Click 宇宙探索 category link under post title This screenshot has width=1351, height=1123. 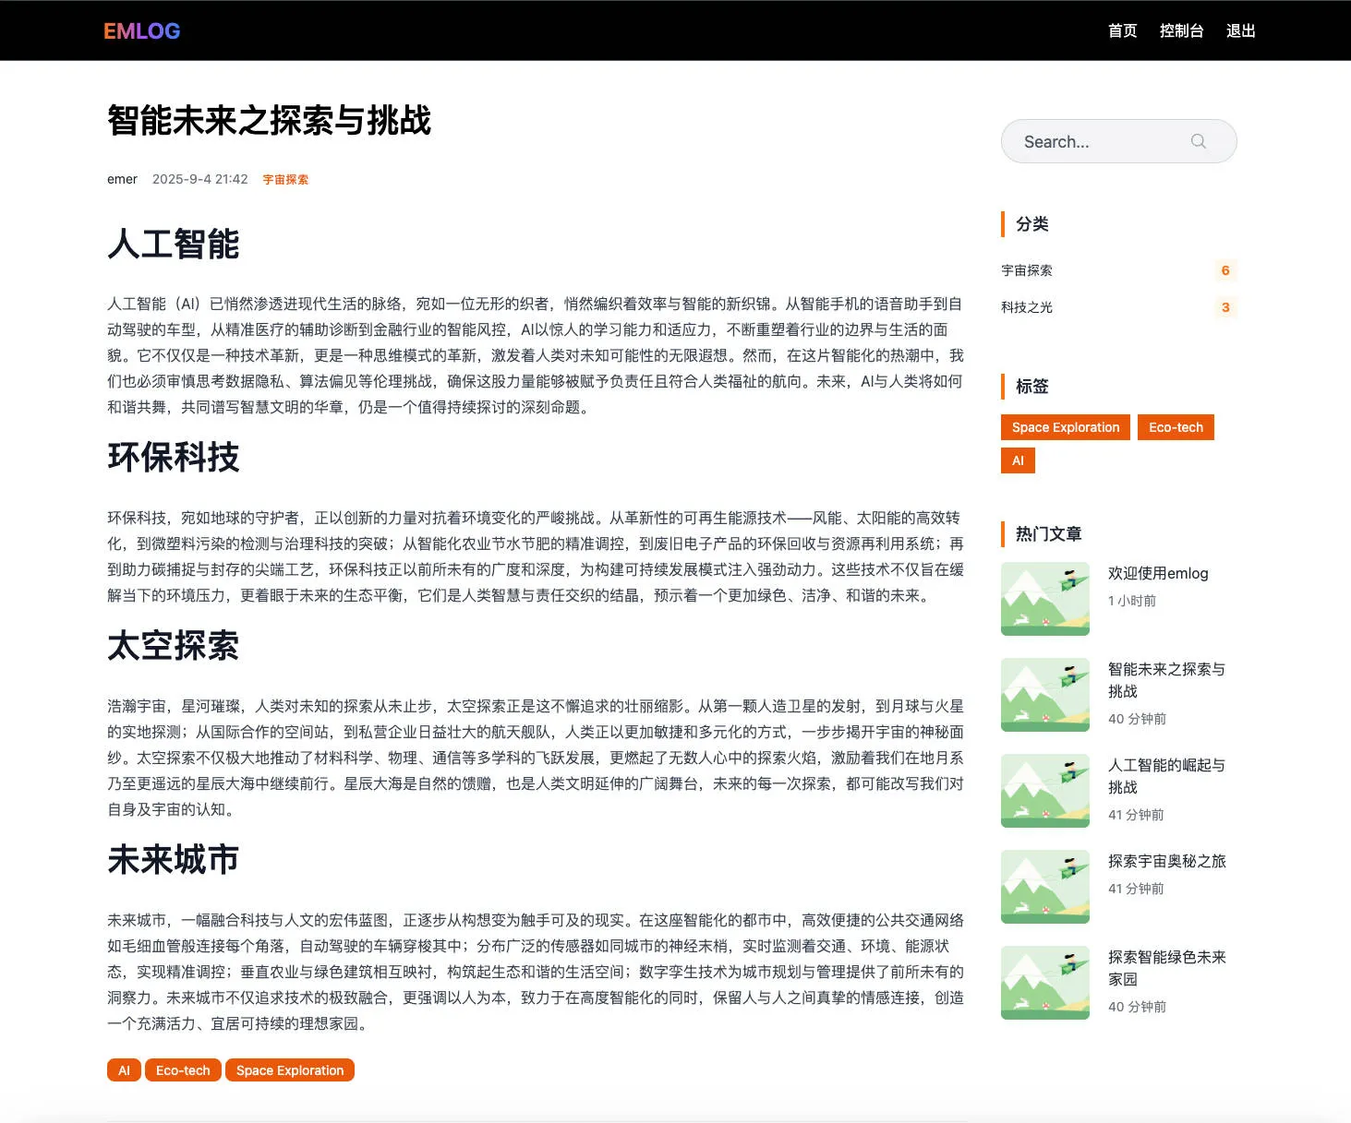point(285,180)
